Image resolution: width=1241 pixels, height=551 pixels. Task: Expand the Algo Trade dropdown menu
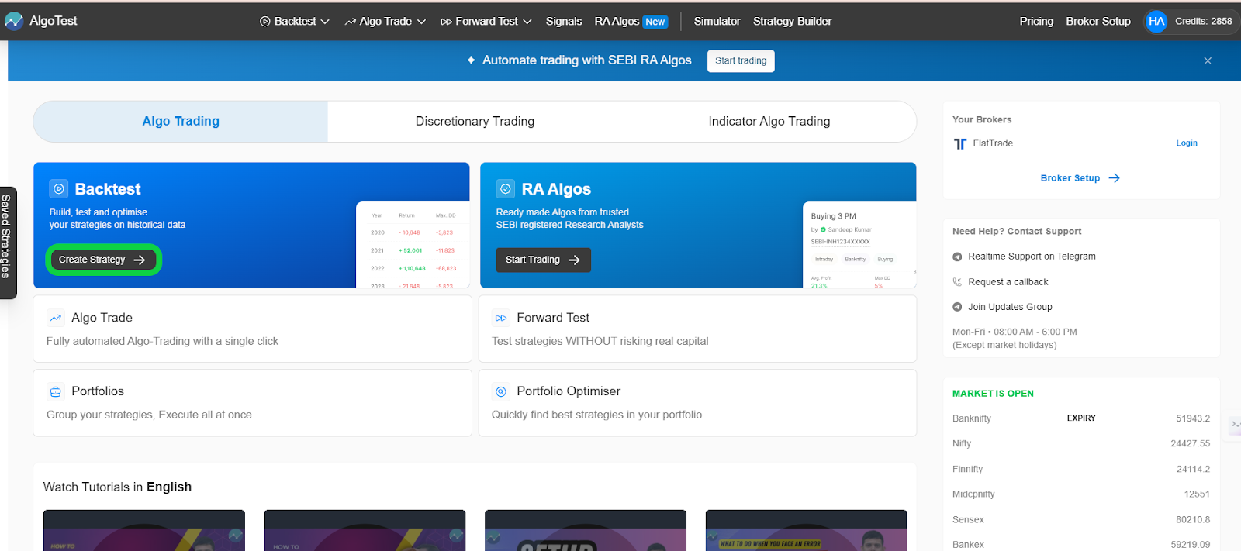point(385,22)
